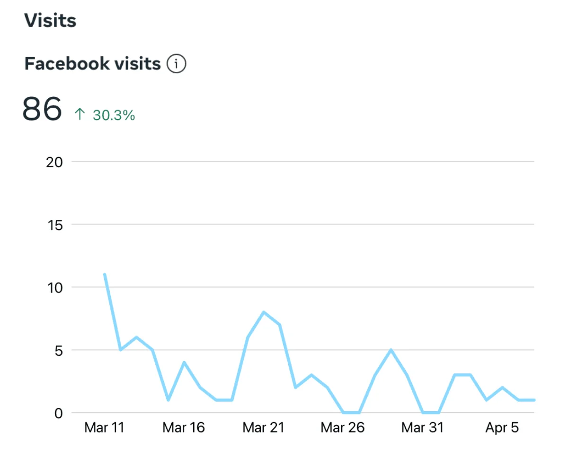The image size is (568, 449).
Task: Select the Mar 16 axis label
Action: click(x=184, y=428)
